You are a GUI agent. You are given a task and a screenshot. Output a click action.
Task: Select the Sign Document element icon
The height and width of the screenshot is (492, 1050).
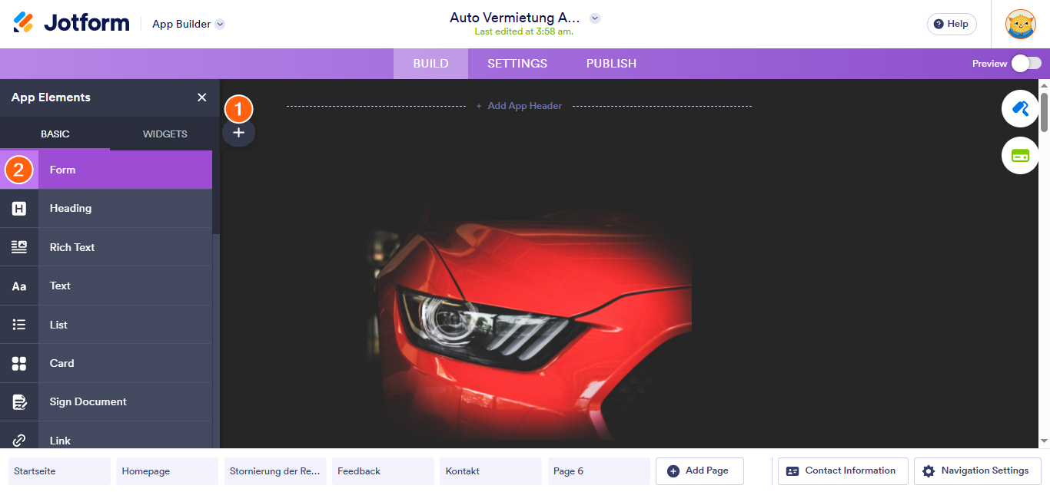19,402
